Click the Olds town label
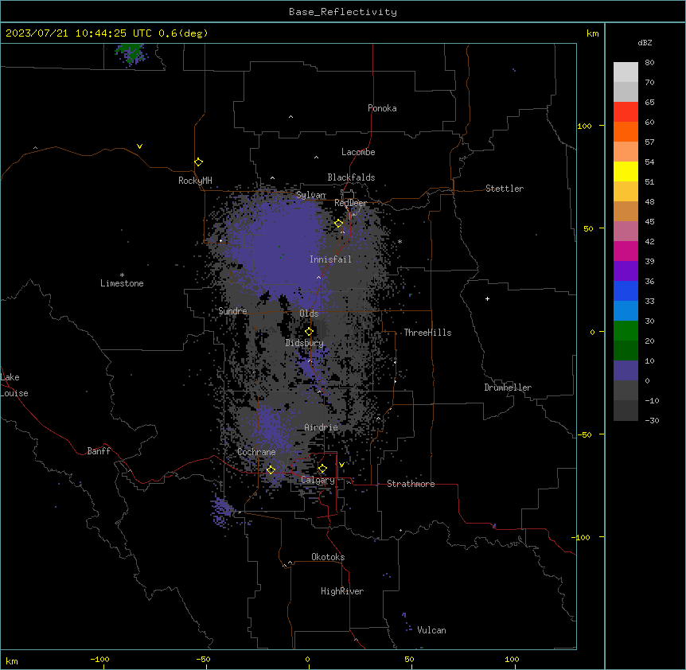The width and height of the screenshot is (686, 670). 309,314
